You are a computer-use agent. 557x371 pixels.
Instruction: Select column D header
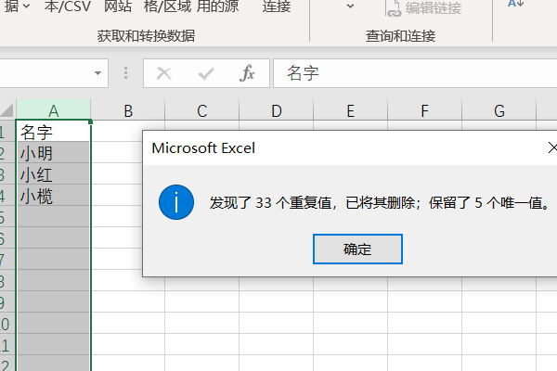[277, 110]
